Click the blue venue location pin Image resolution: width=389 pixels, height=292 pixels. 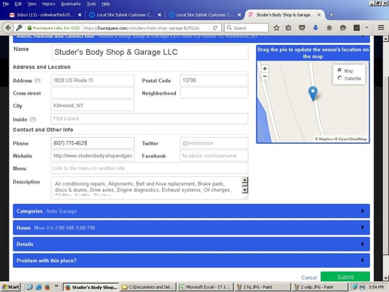pyautogui.click(x=313, y=93)
